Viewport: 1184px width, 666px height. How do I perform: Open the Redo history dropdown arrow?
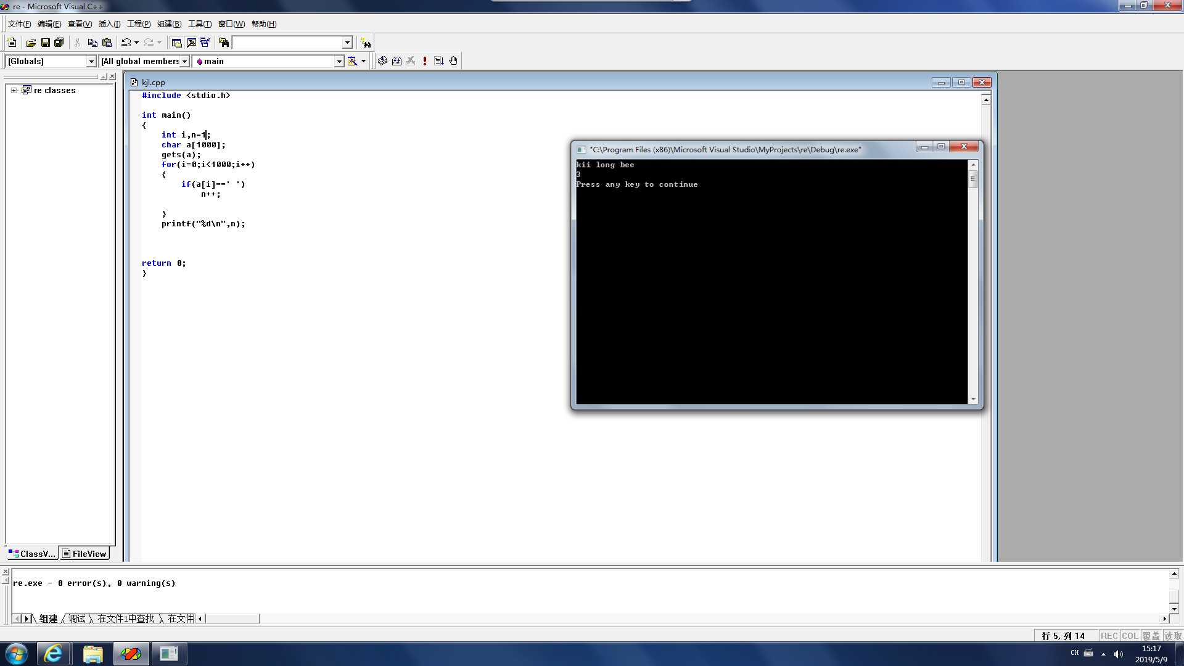coord(159,43)
